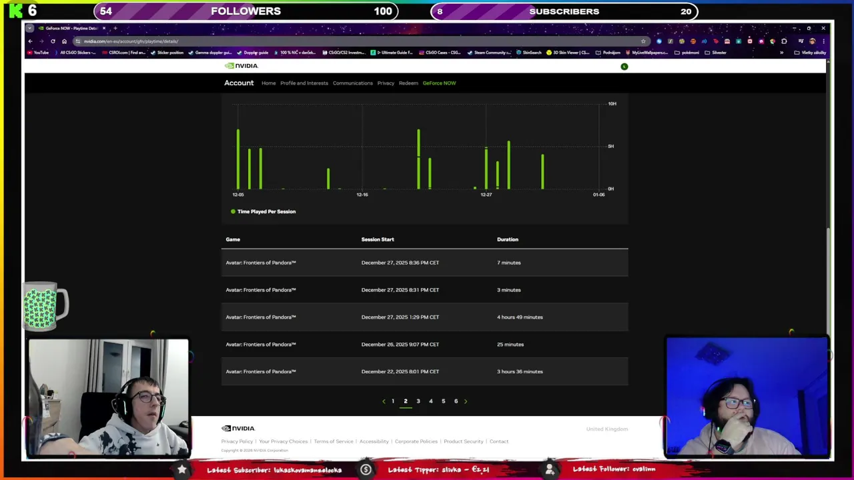
Task: Click the NVIDIA logo in the footer
Action: (238, 429)
